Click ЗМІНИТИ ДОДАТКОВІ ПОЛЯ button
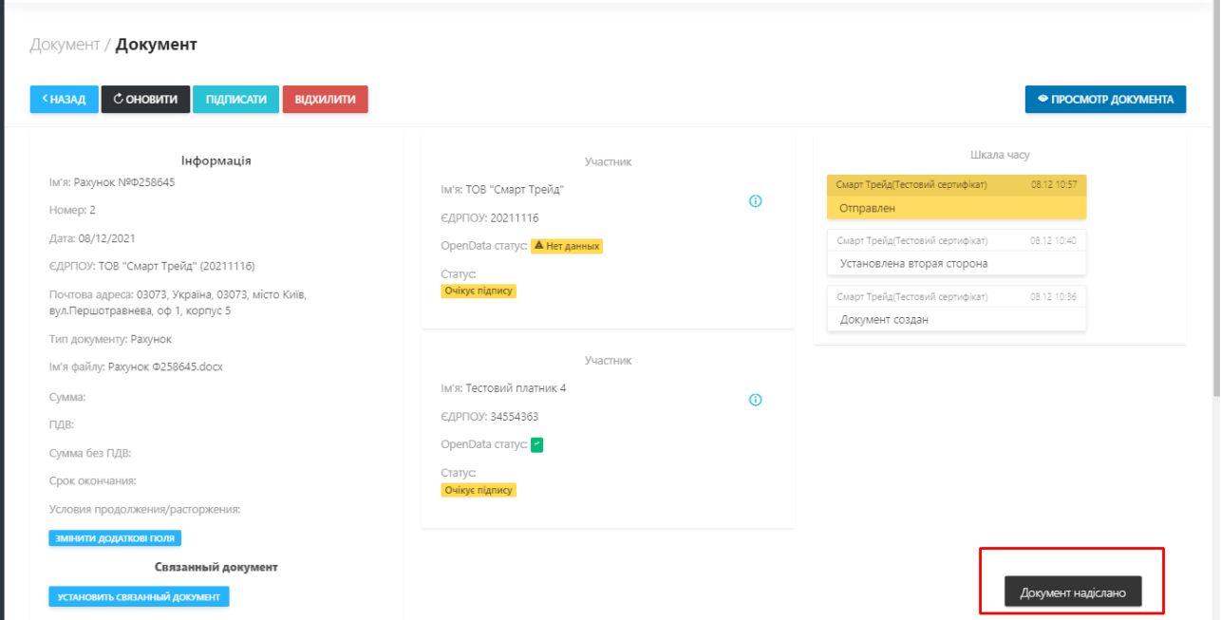This screenshot has width=1221, height=620. click(x=115, y=538)
